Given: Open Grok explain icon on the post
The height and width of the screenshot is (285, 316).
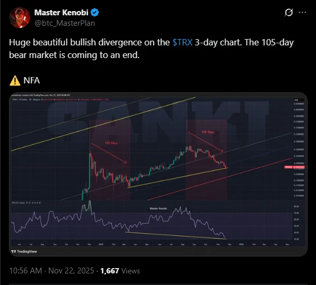Looking at the screenshot, I should (x=289, y=13).
